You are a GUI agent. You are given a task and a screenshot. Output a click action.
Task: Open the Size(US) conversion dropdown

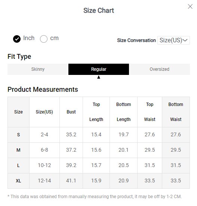point(173,40)
